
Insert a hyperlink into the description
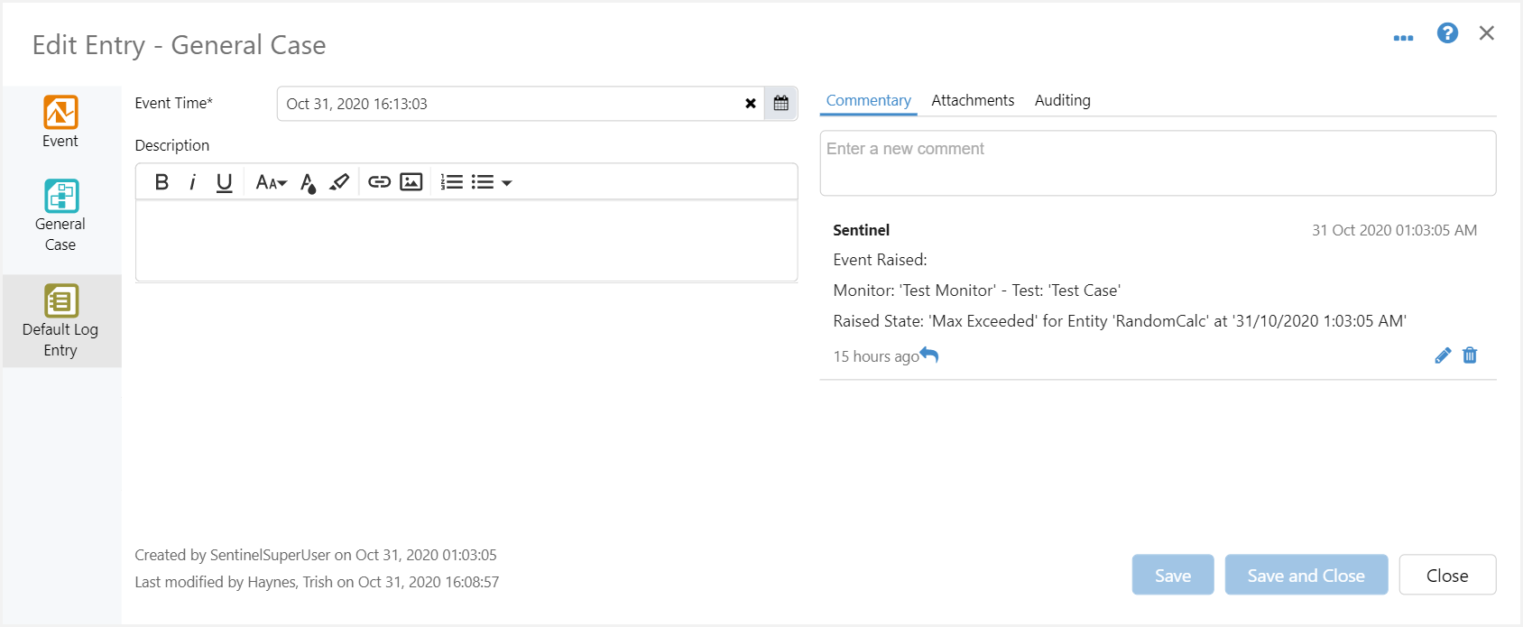pyautogui.click(x=379, y=182)
